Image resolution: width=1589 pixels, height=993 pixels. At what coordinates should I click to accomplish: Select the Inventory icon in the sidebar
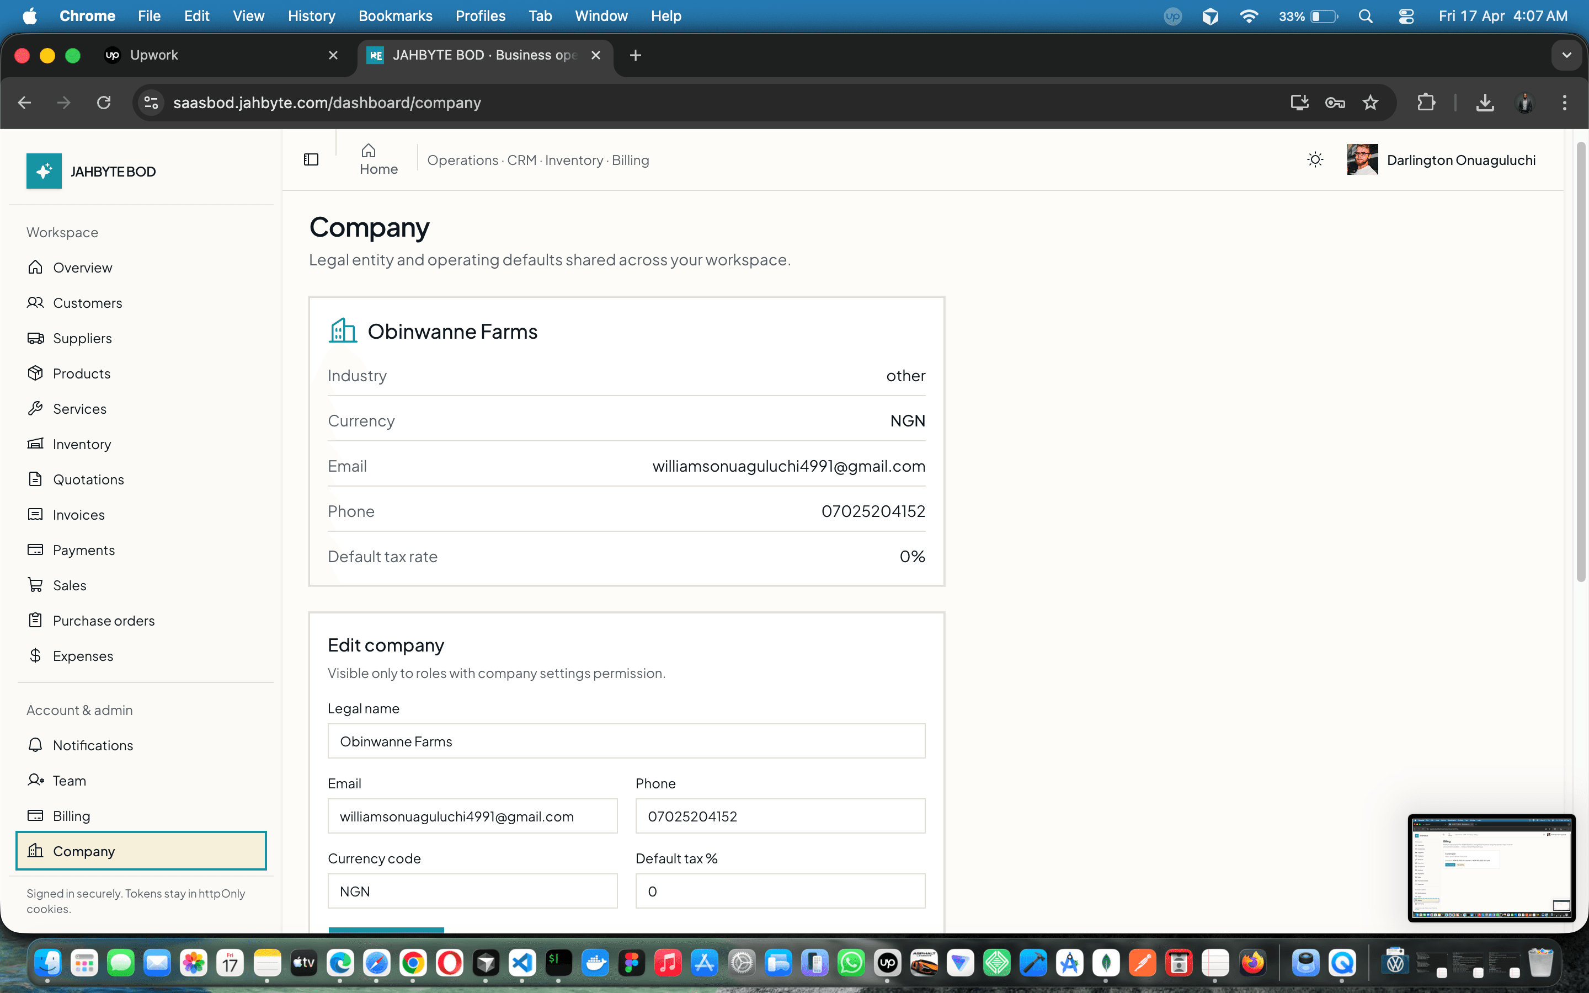point(36,444)
